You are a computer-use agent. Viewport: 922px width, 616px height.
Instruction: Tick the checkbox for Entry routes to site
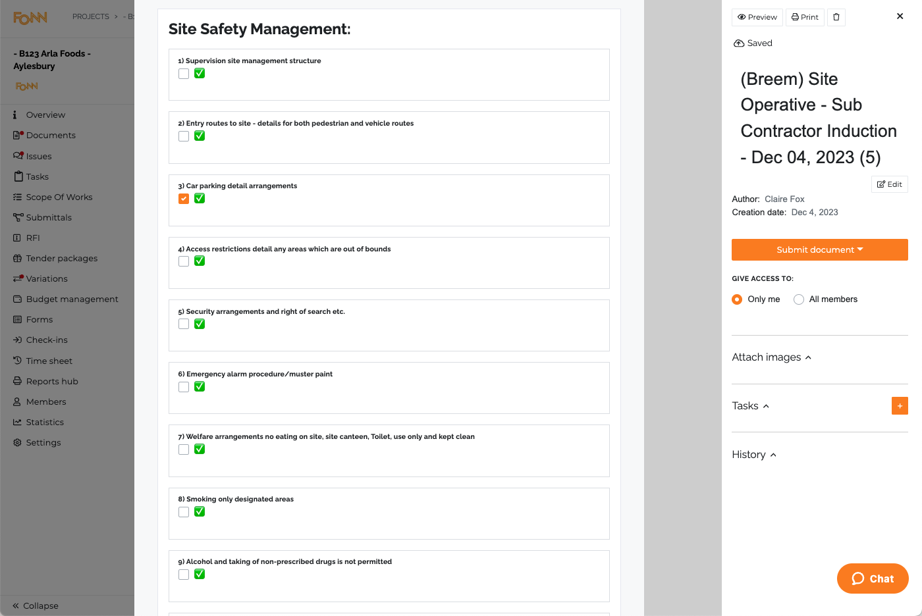pyautogui.click(x=184, y=136)
